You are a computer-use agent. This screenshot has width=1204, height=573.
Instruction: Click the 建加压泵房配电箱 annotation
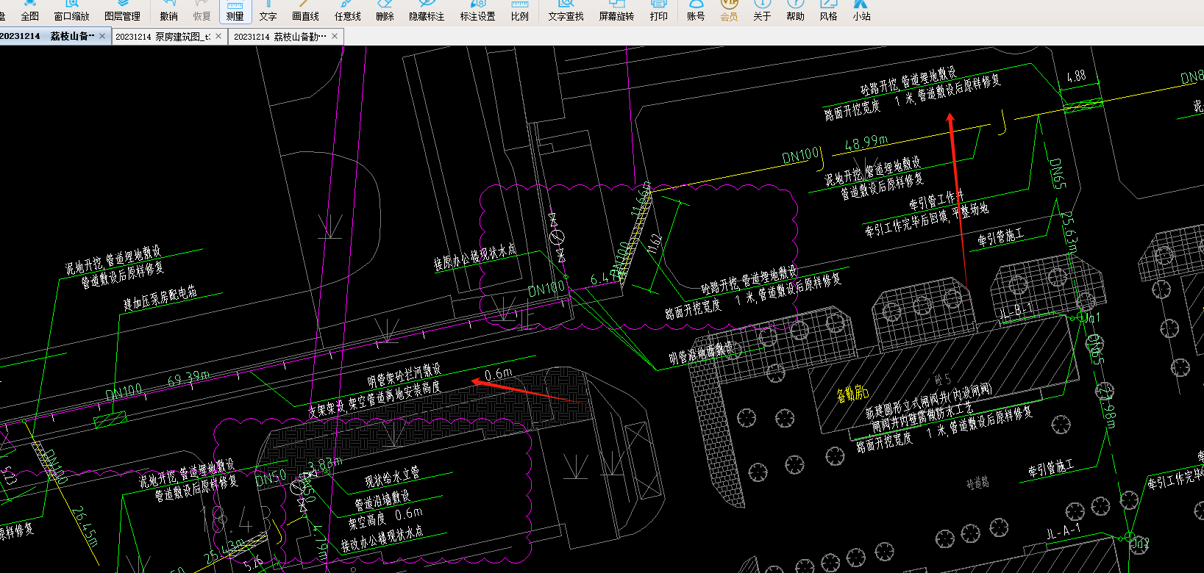click(x=160, y=297)
